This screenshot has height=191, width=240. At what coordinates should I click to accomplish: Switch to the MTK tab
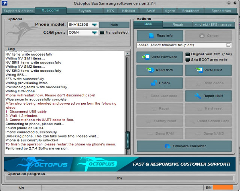click(110, 11)
